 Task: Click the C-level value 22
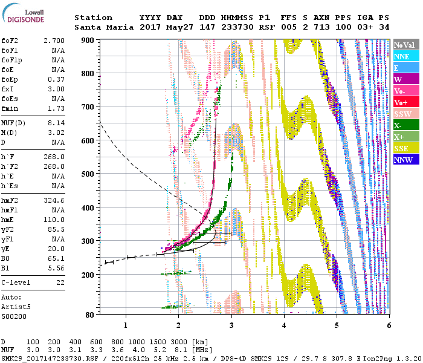coord(60,283)
